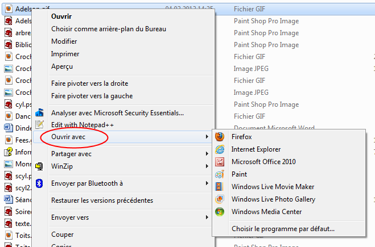Select 'Edit with Notepad++' menu entry
Viewport: 375px width, 247px height.
(86, 124)
